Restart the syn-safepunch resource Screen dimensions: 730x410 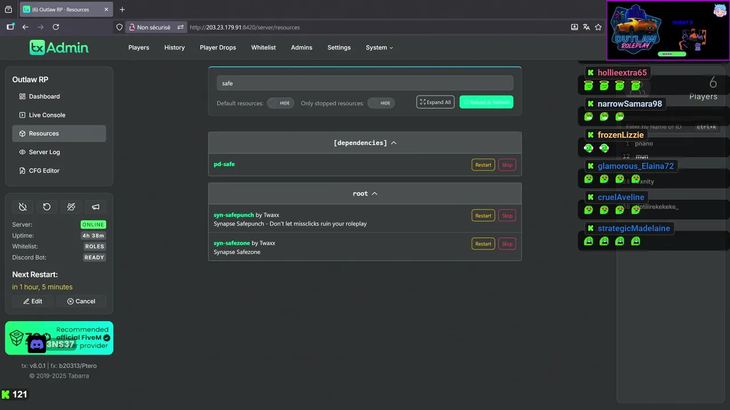point(483,216)
